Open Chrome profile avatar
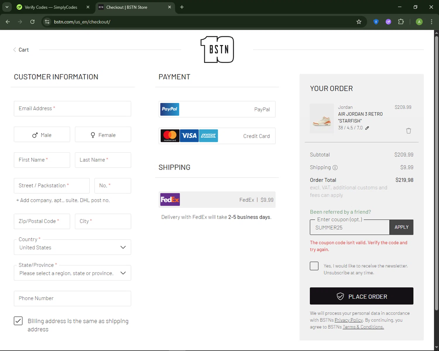Viewport: 439px width, 351px height. click(x=419, y=22)
